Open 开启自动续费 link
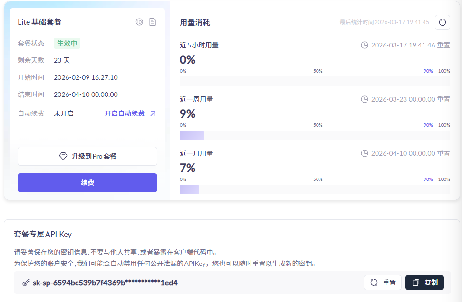The image size is (463, 302). [x=125, y=113]
